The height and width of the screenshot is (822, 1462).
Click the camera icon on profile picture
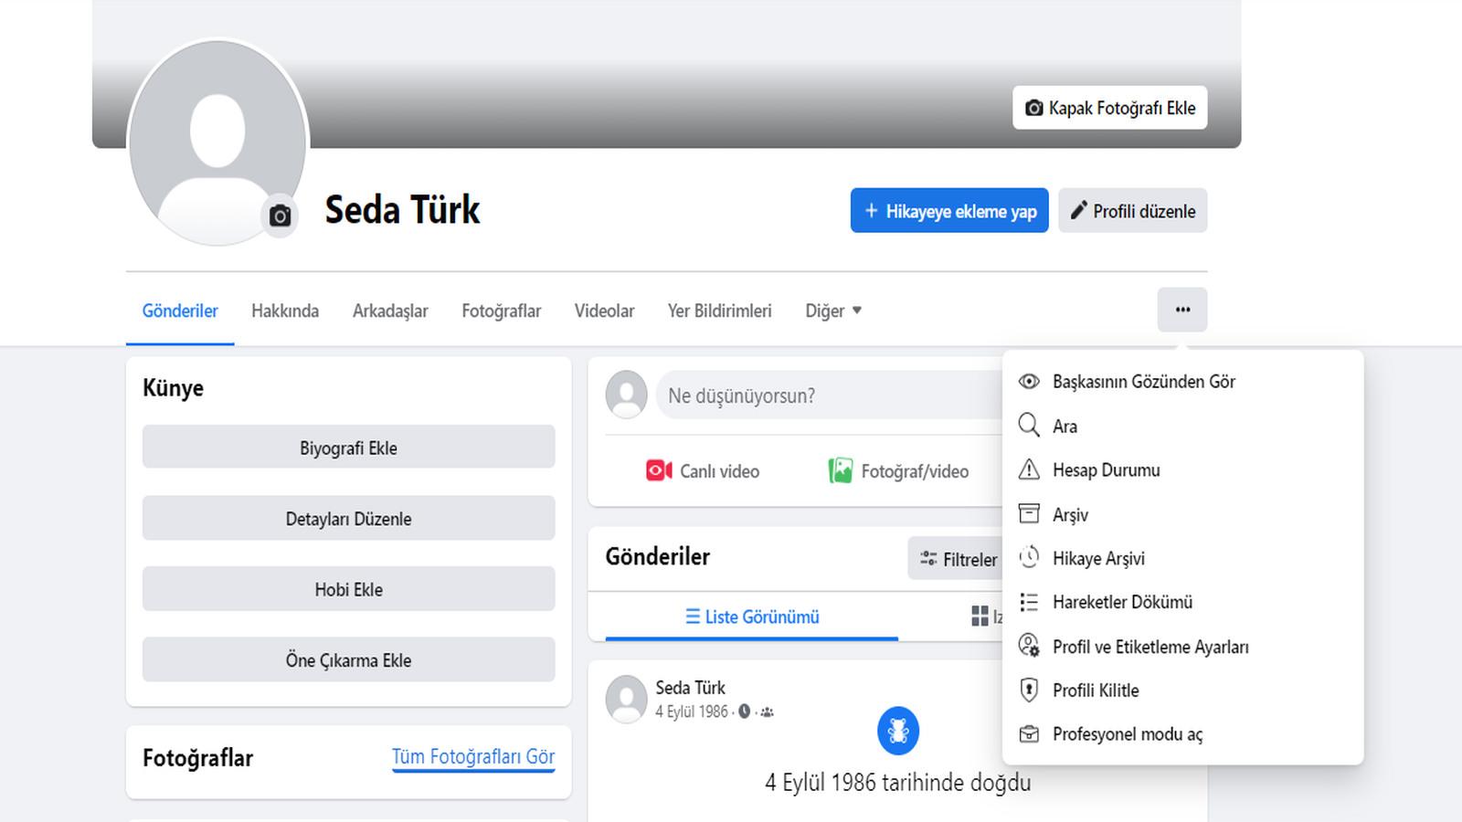[281, 216]
